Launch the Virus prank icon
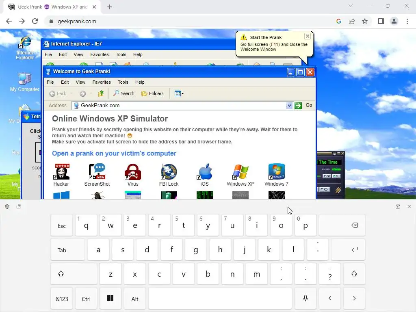The height and width of the screenshot is (312, 416). click(133, 175)
